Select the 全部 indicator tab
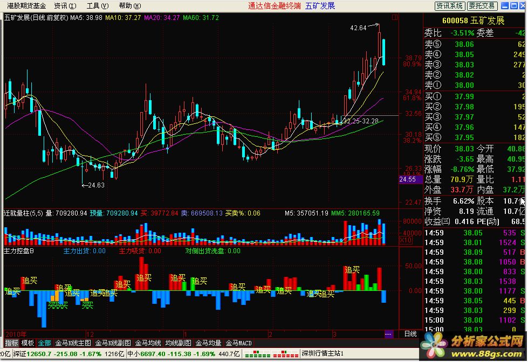Screen dimensions: 528x362 pos(44,343)
